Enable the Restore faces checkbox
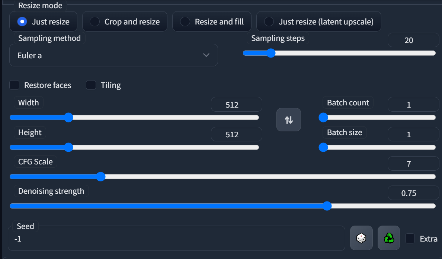442x259 pixels. 14,85
